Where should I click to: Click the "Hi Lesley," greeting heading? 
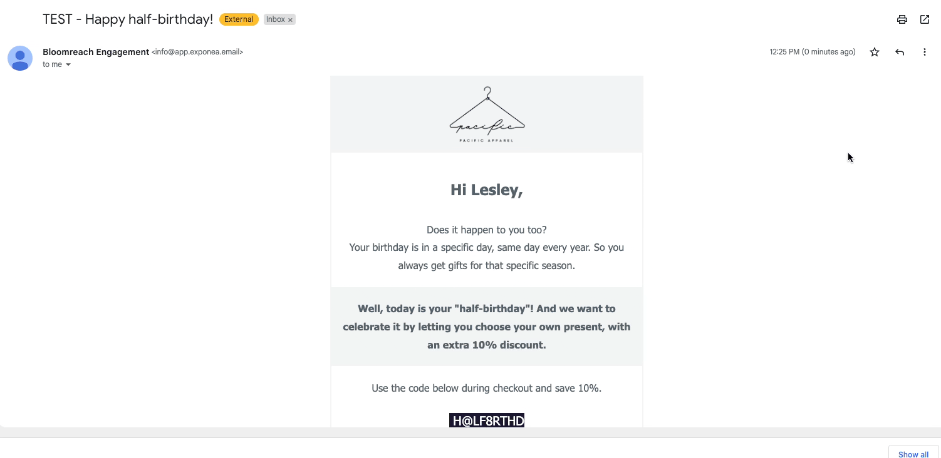pyautogui.click(x=487, y=190)
